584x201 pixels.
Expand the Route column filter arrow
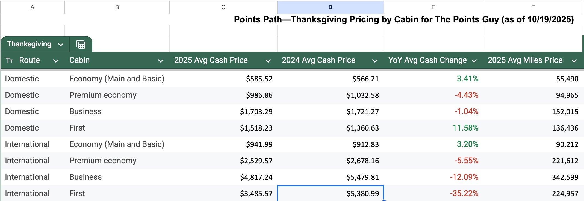click(56, 61)
